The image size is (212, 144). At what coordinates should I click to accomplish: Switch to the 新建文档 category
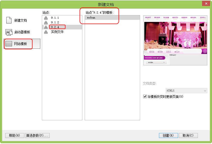point(20,20)
